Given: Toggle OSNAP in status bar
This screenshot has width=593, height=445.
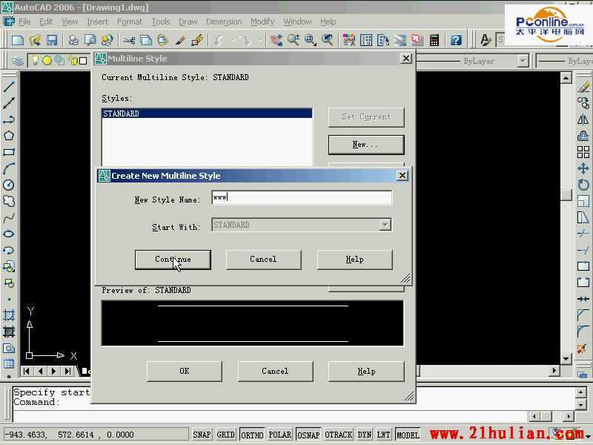Looking at the screenshot, I should pos(308,435).
